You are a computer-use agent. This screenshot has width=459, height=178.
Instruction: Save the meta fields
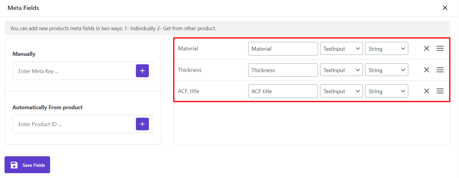pyautogui.click(x=27, y=165)
